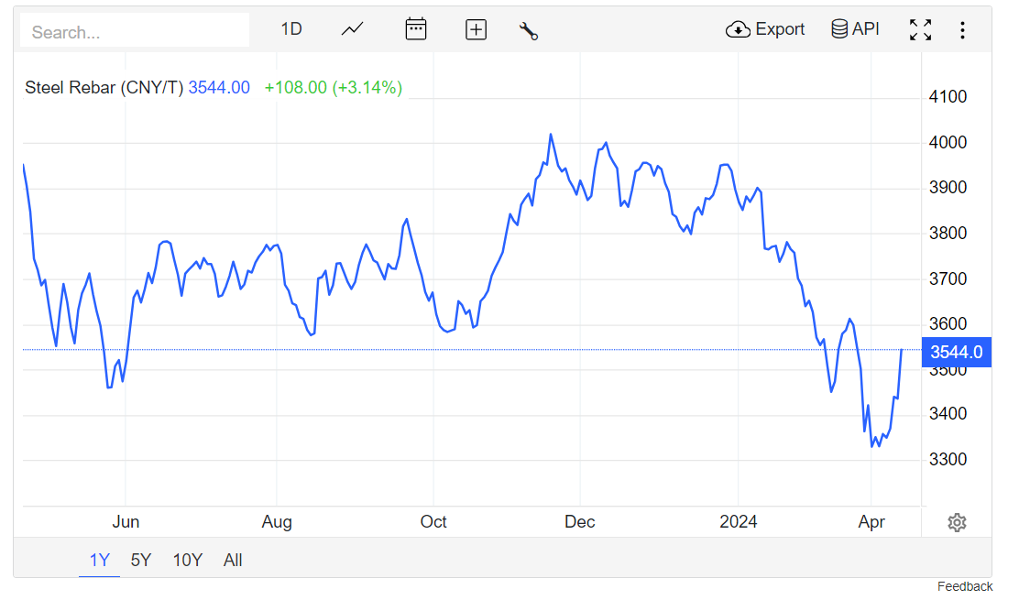
Task: Click the Export cloud download icon
Action: [x=738, y=29]
